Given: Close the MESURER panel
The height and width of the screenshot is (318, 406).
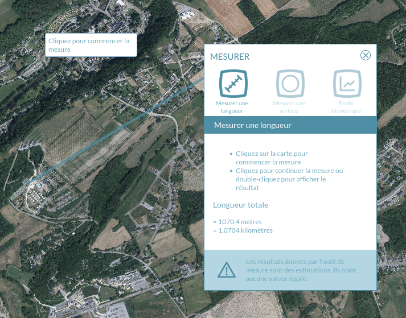Looking at the screenshot, I should [366, 55].
